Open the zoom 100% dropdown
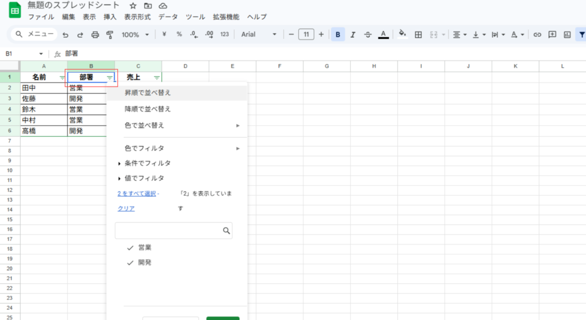 click(135, 34)
